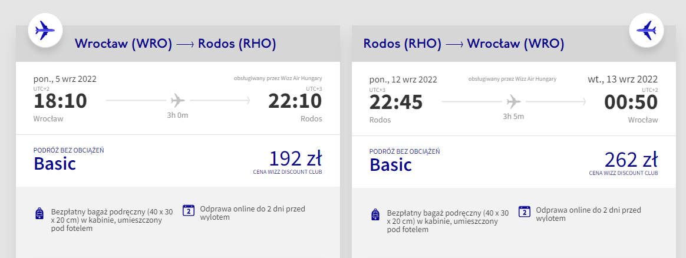Screen dimensions: 686x258
Task: Select the Wrocław (WRO) → Rodos (RHO) heading
Action: click(x=175, y=44)
